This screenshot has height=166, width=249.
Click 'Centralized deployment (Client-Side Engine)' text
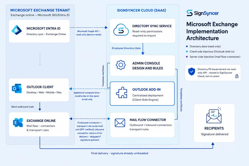[148, 98]
